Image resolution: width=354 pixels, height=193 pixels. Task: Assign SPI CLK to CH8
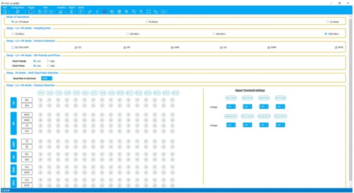pos(102,131)
